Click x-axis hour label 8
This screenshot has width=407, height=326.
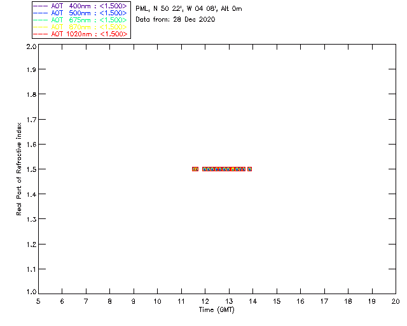point(110,301)
